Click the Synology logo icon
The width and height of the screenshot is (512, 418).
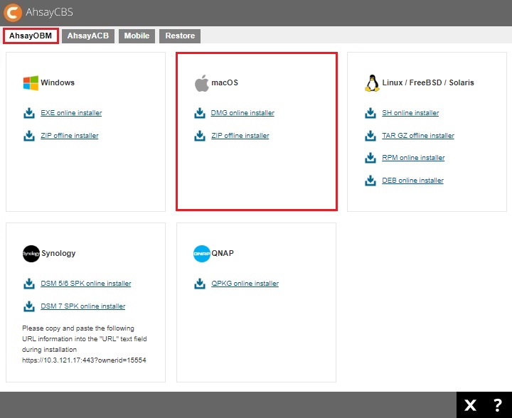(31, 253)
